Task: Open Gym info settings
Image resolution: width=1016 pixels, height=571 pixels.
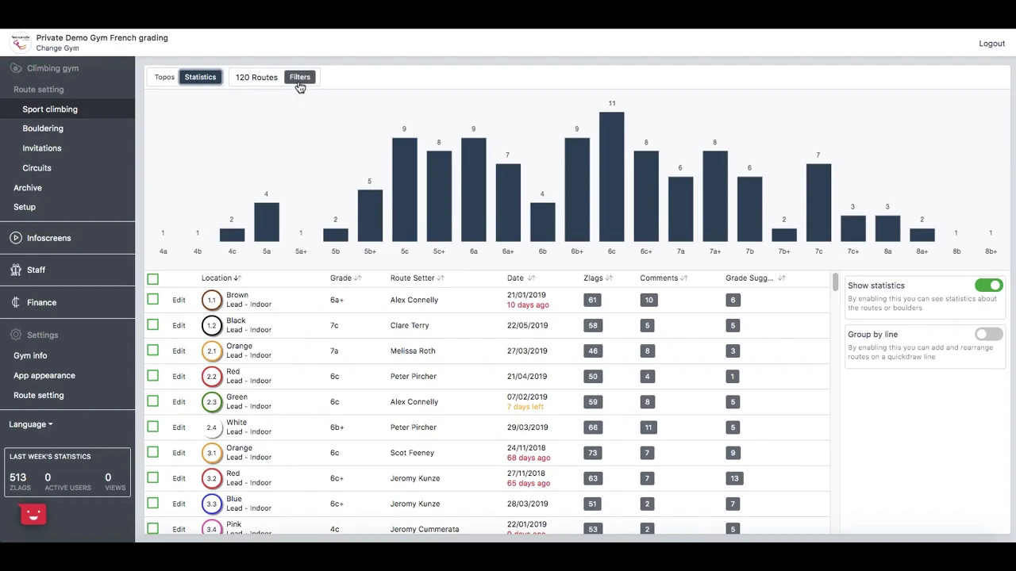Action: click(30, 356)
